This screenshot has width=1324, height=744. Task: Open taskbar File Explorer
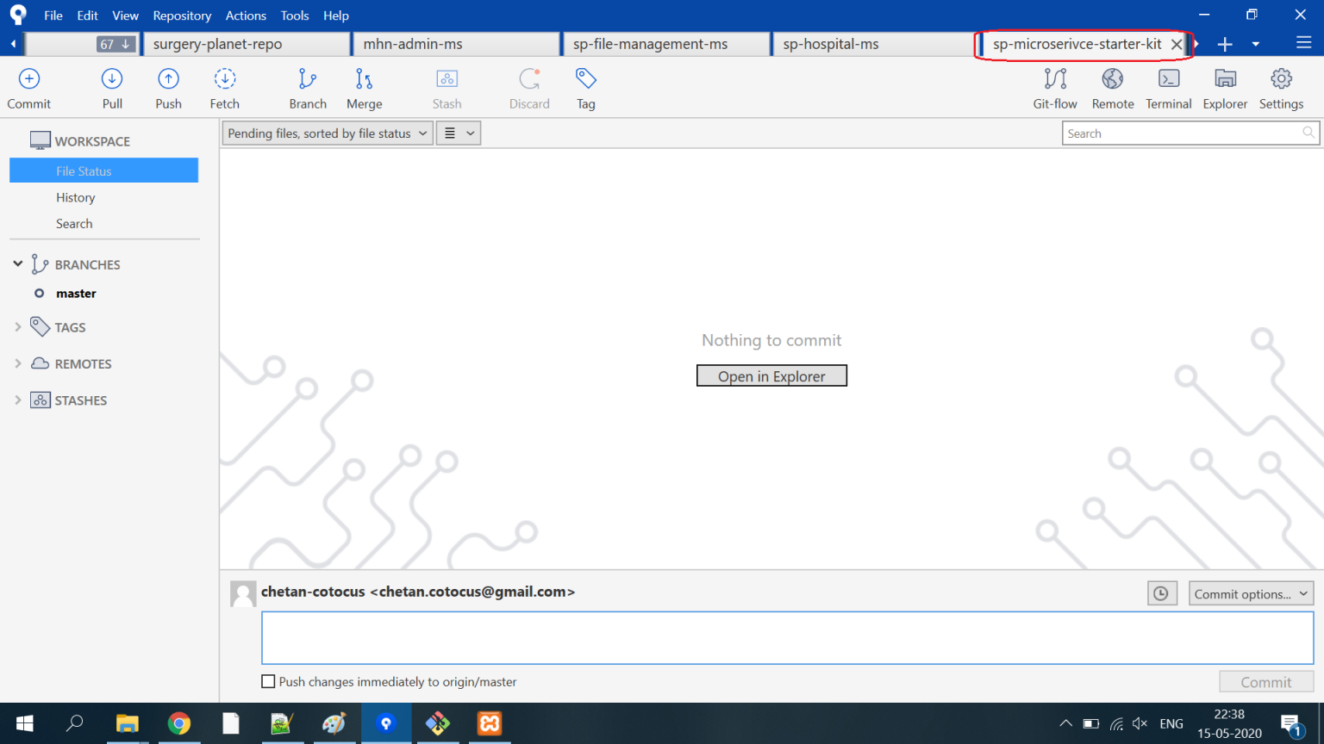point(128,723)
